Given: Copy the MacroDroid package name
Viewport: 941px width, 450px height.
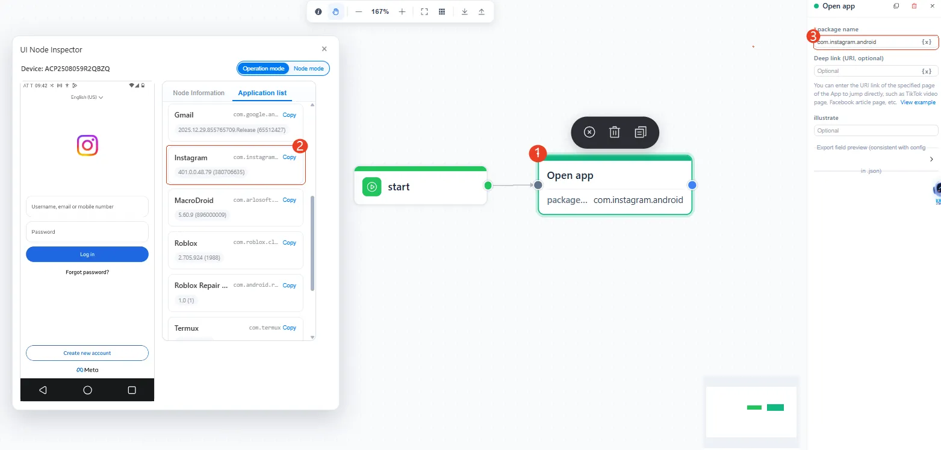Looking at the screenshot, I should coord(290,200).
